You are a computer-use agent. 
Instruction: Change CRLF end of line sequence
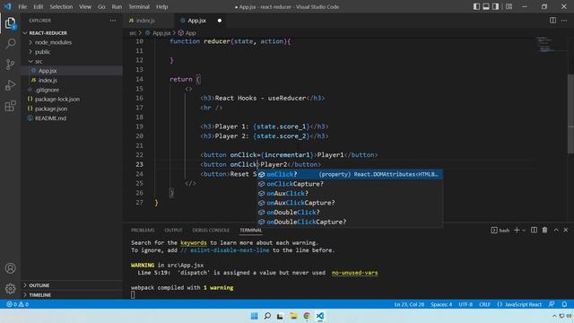click(484, 304)
